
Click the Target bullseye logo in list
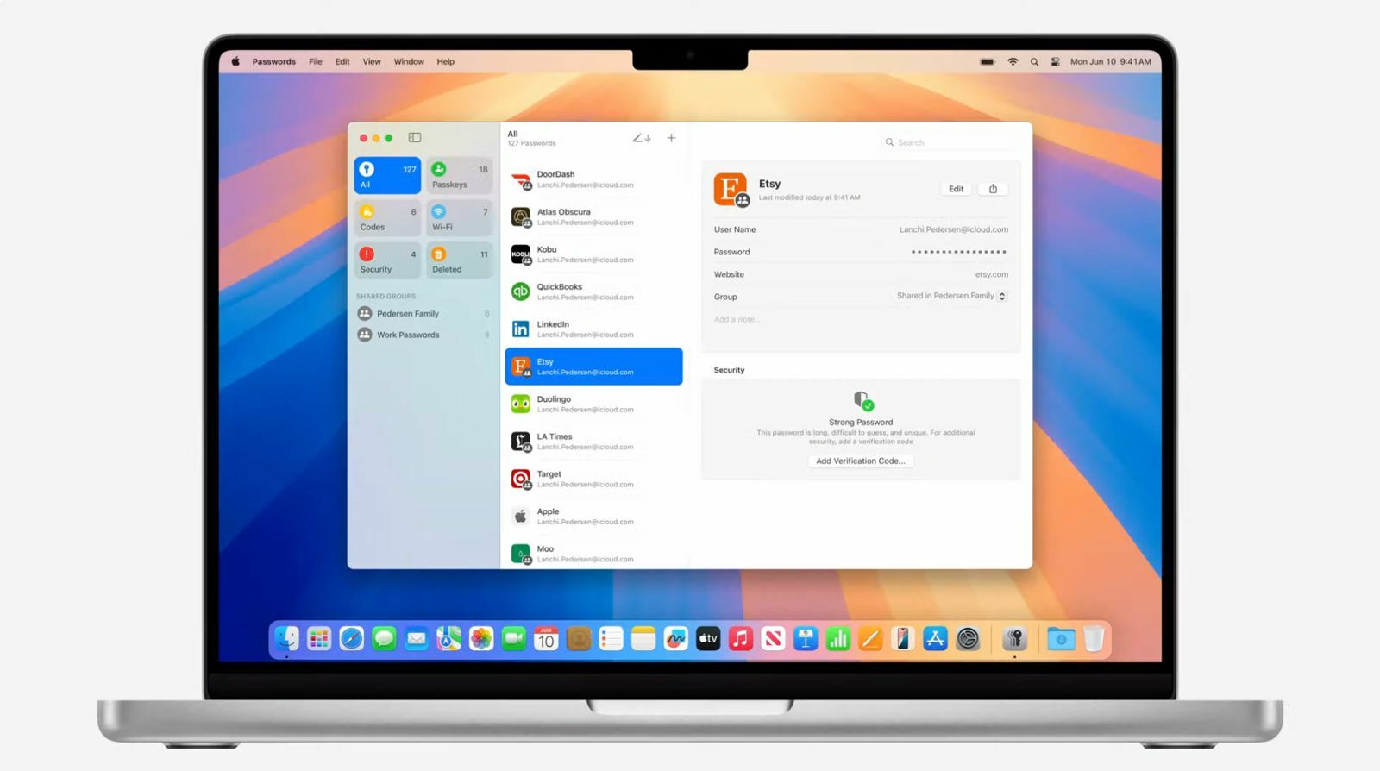click(520, 479)
